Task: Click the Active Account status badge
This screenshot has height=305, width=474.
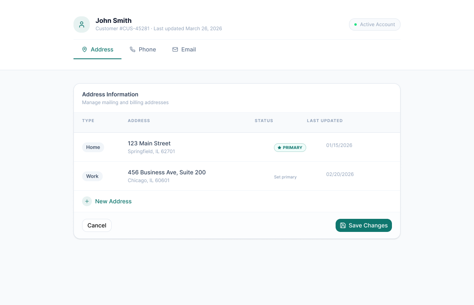Action: click(374, 24)
